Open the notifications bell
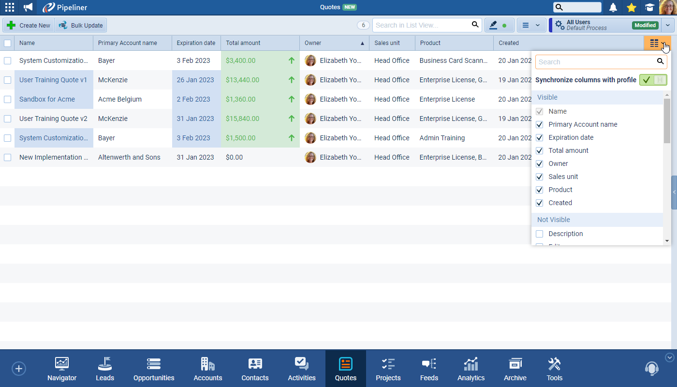Viewport: 677px width, 387px height. tap(613, 7)
